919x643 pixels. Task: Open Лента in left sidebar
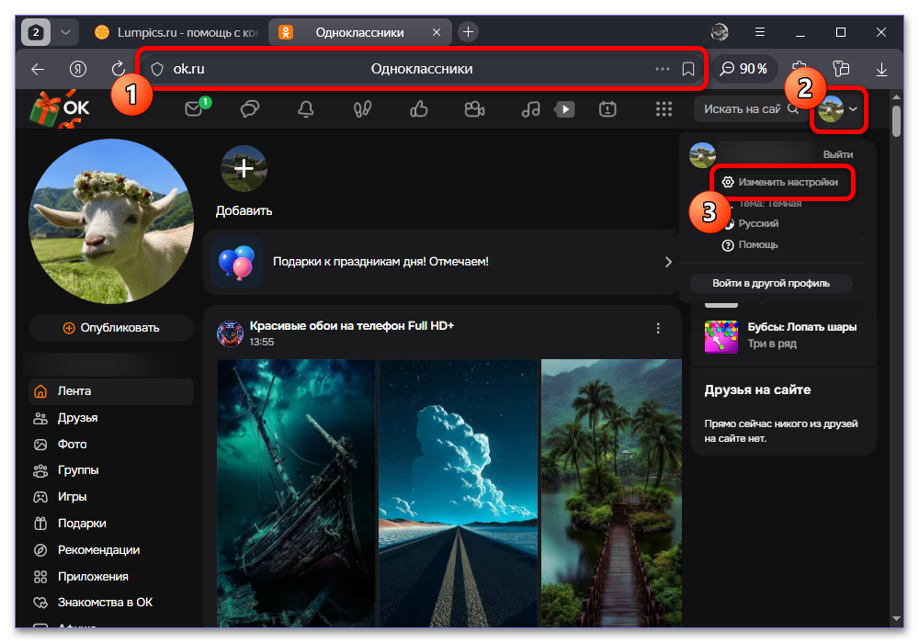[x=111, y=391]
